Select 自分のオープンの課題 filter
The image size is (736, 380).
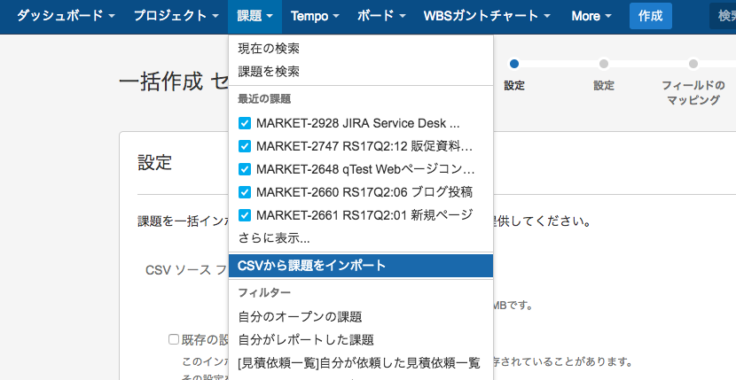(361, 317)
